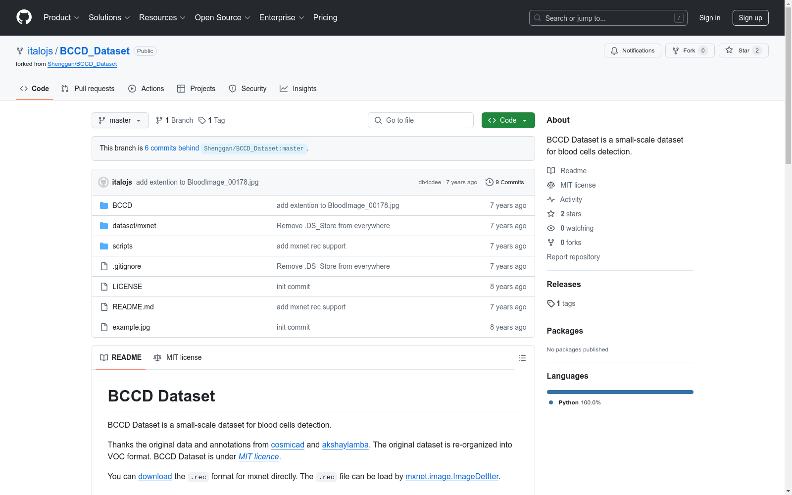
Task: Click the Python language bar
Action: (620, 392)
